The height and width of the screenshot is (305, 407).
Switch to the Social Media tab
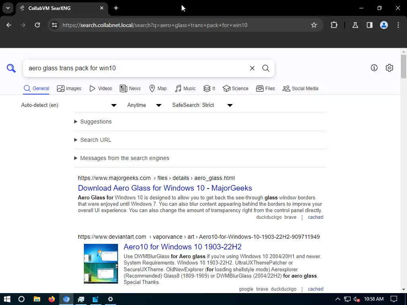[300, 89]
